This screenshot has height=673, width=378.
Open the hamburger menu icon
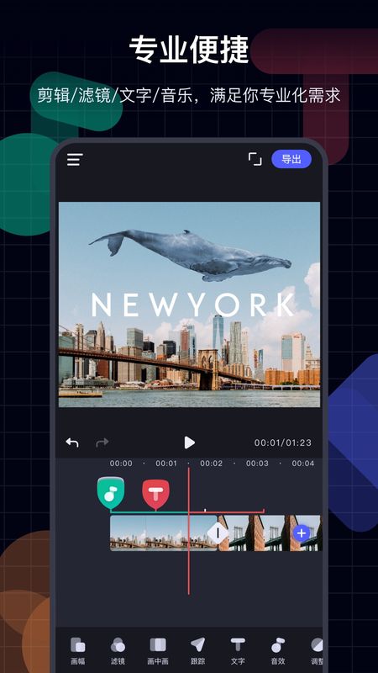(75, 160)
